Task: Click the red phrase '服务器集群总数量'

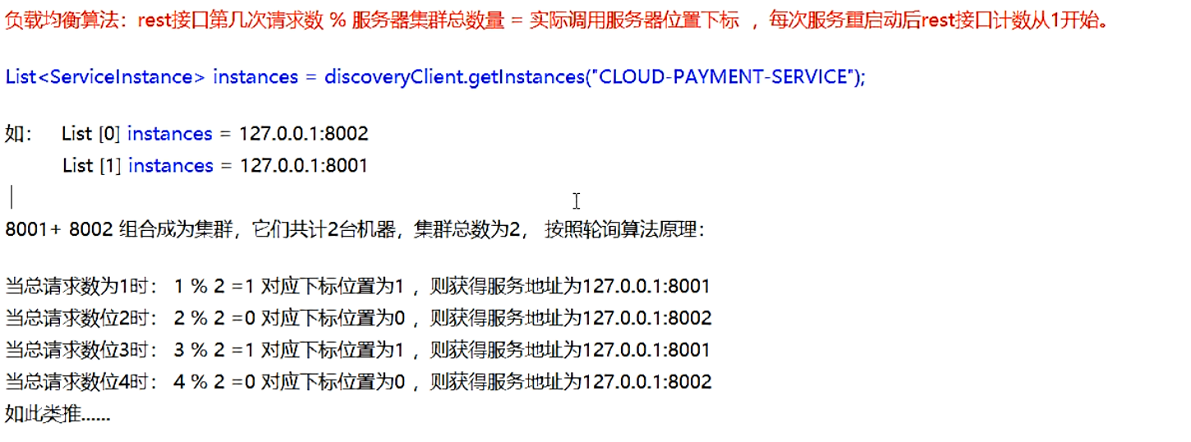Action: coord(427,21)
